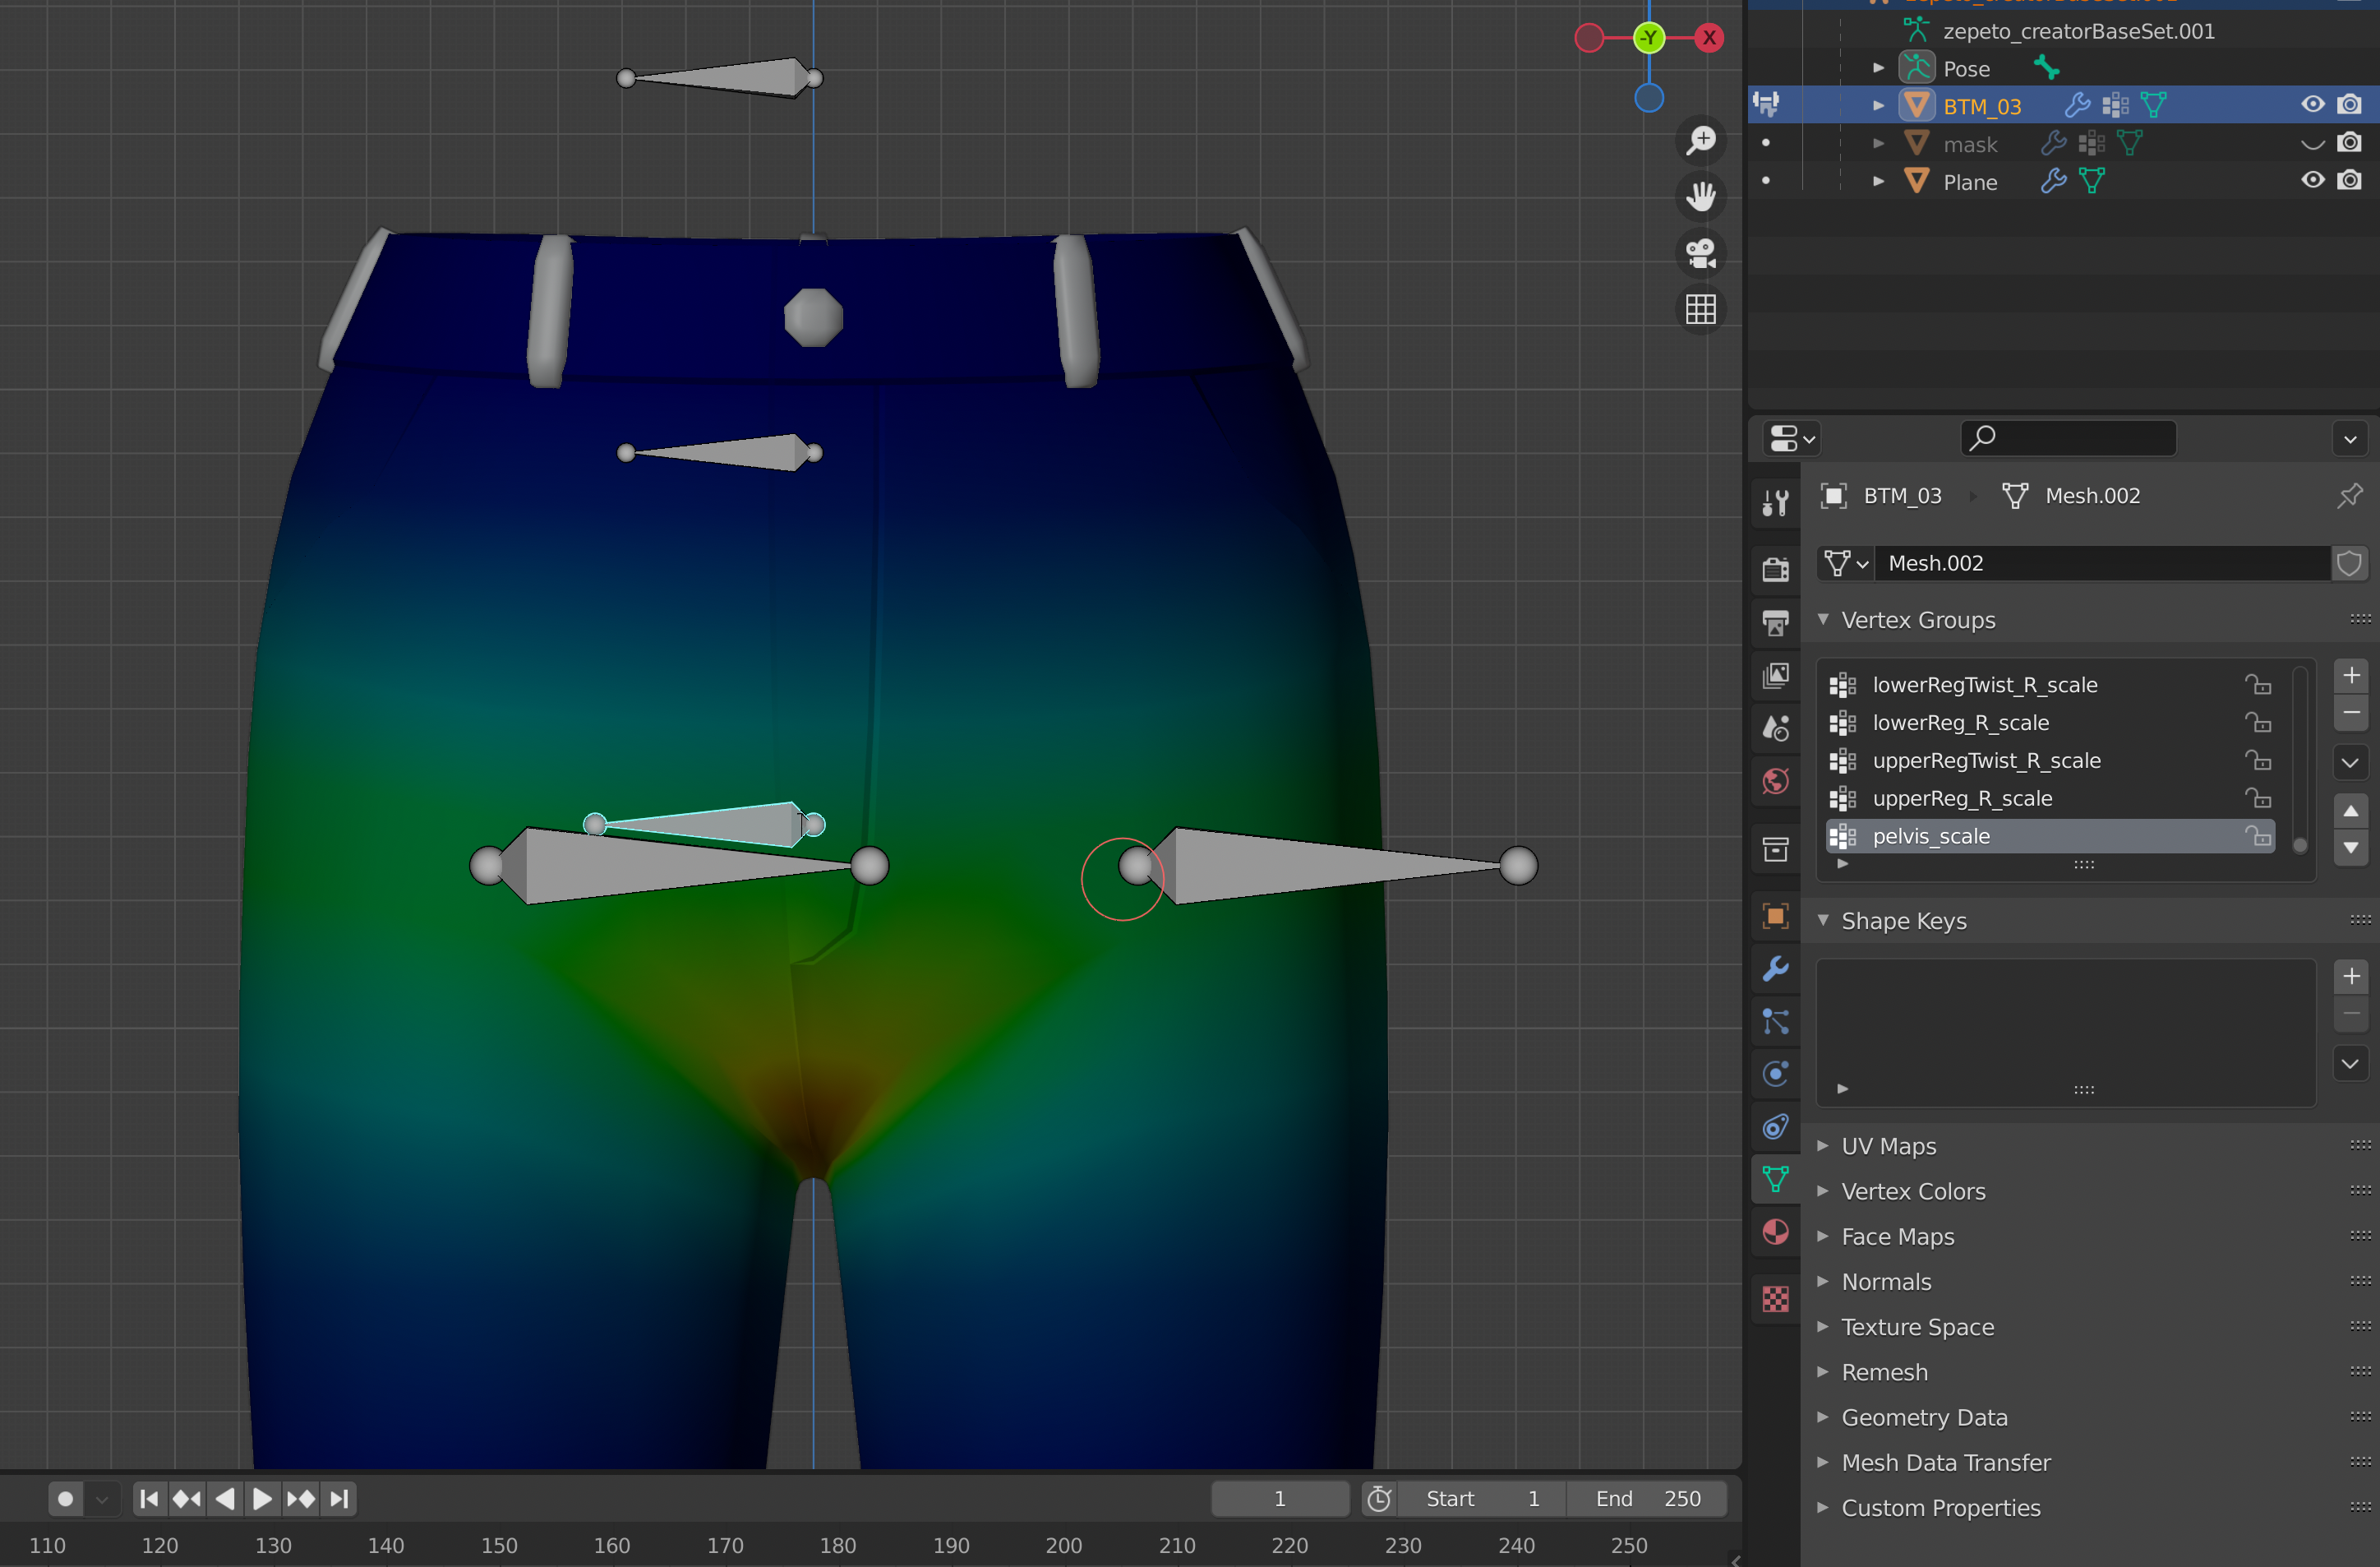Image resolution: width=2380 pixels, height=1567 pixels.
Task: Open shape key specials menu
Action: pos(2351,1064)
